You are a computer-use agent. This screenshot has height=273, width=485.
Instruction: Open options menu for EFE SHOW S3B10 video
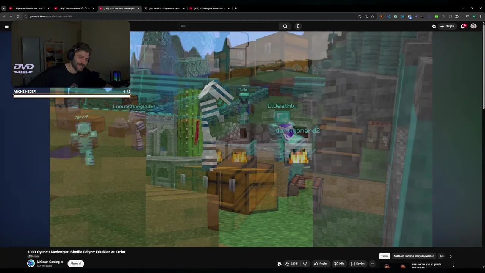tap(453, 265)
